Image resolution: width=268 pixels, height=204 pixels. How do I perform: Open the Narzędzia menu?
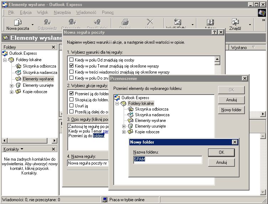(x=62, y=12)
